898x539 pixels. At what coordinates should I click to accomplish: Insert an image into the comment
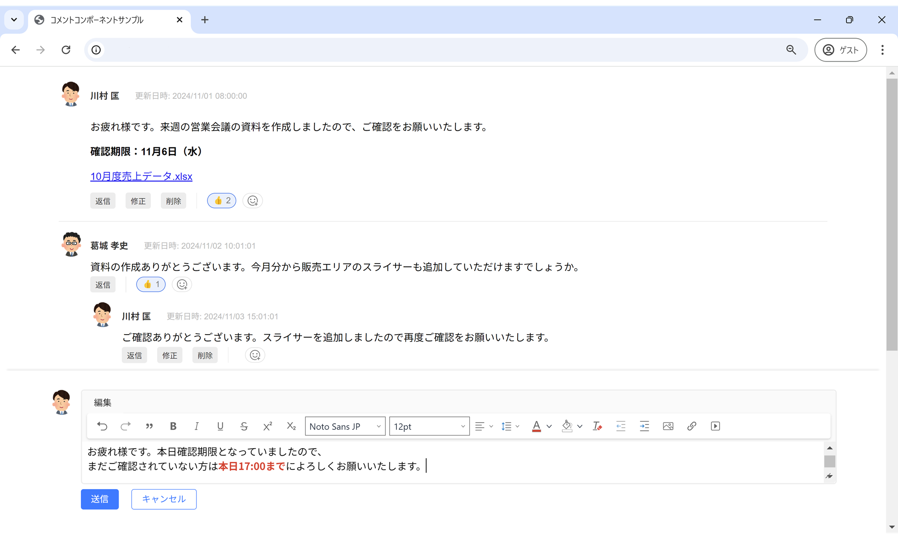(668, 426)
